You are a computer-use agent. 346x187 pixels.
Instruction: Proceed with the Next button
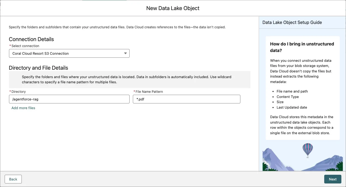(x=332, y=179)
